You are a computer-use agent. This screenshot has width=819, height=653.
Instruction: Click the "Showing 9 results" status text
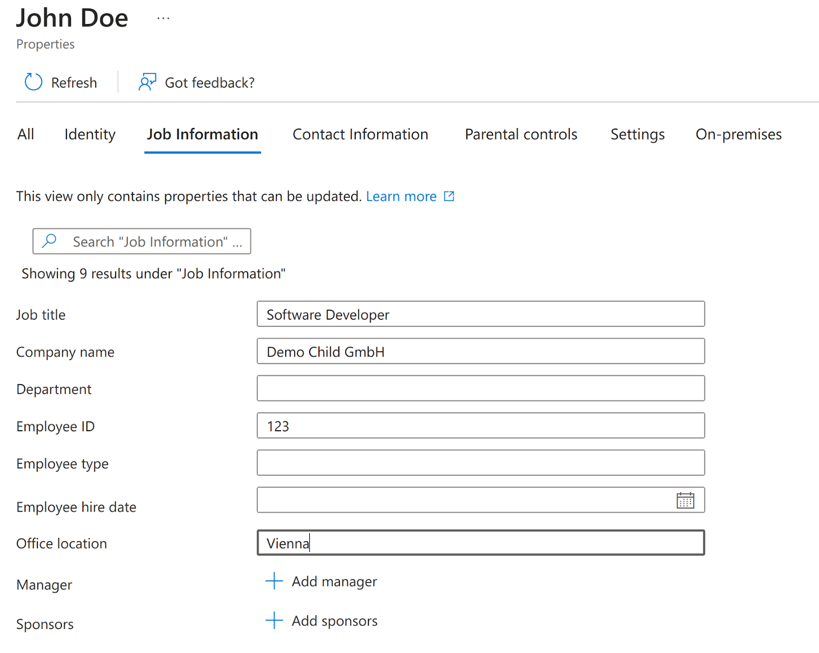(x=154, y=274)
